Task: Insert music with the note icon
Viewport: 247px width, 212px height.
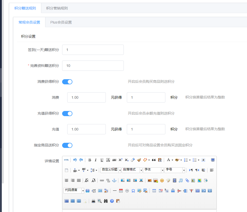Action: [181, 180]
